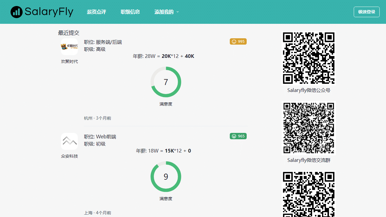The image size is (386, 217).
Task: Open the 添加我的 menu
Action: point(164,12)
